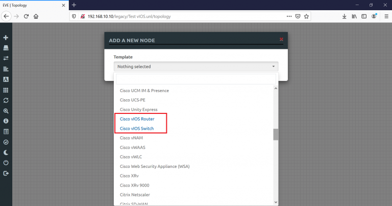The width and height of the screenshot is (392, 206).
Task: Choose Cisco XRv 9000 template
Action: pyautogui.click(x=135, y=185)
